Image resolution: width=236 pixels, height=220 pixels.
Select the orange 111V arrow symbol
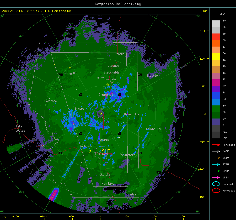[x=216, y=158]
